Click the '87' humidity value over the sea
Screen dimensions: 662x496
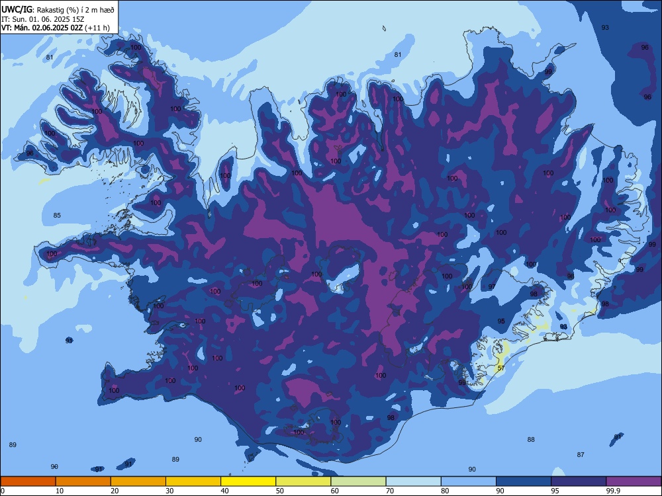(581, 455)
